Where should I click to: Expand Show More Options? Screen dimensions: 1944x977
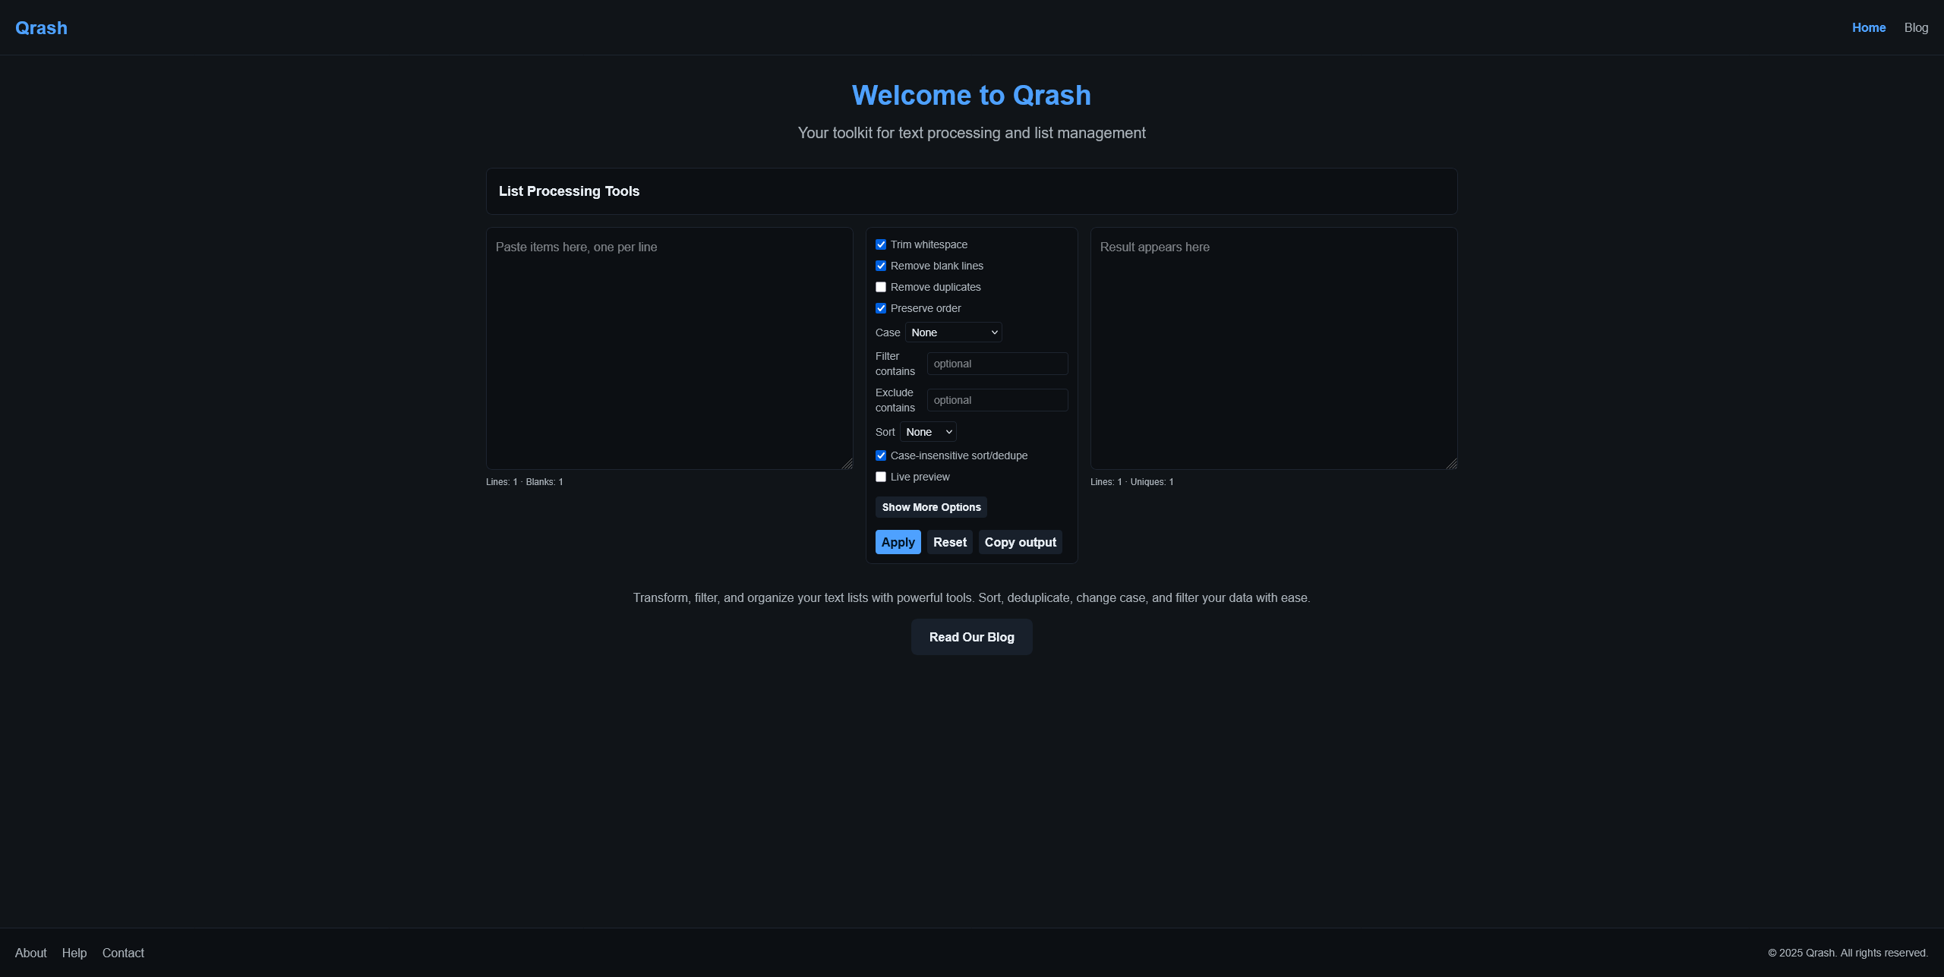pyautogui.click(x=931, y=507)
